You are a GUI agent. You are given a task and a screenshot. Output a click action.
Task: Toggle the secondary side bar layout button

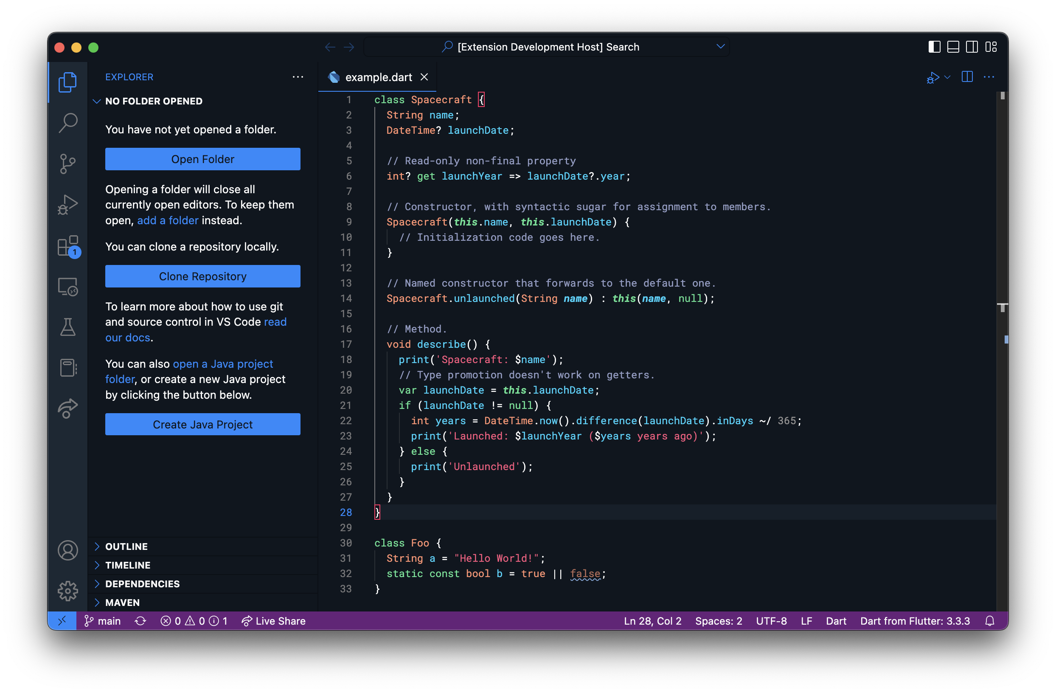(972, 47)
